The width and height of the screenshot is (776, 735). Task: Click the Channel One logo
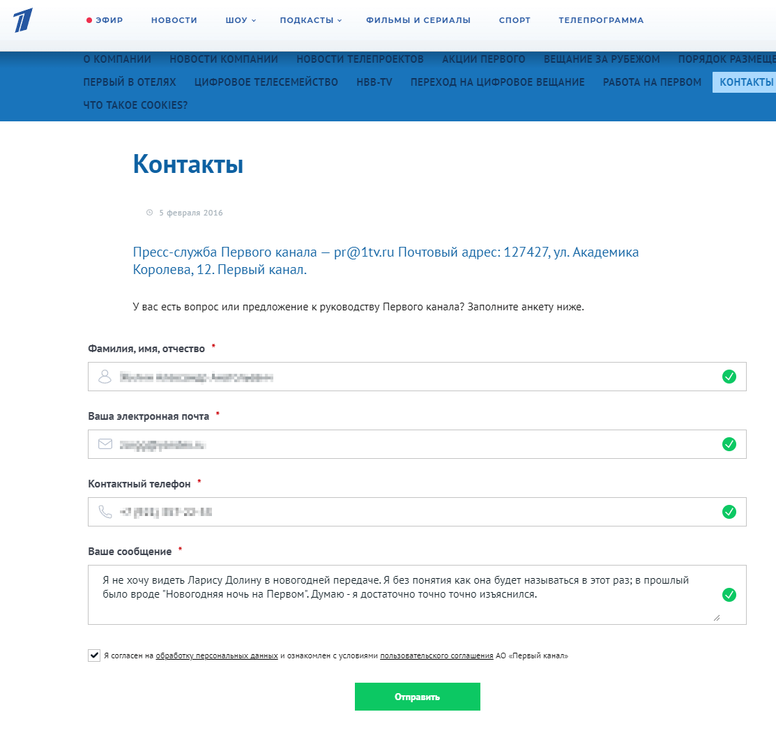pos(23,20)
